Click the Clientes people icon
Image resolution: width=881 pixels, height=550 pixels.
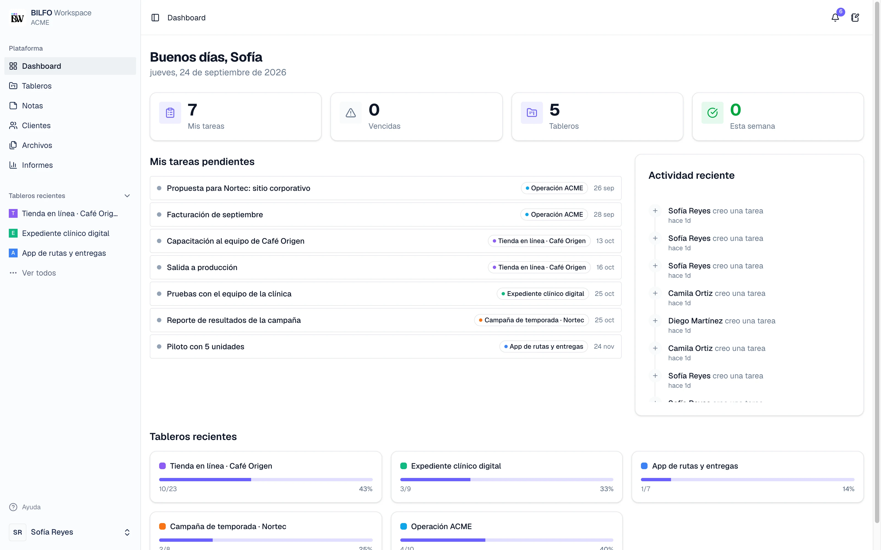[x=13, y=125]
